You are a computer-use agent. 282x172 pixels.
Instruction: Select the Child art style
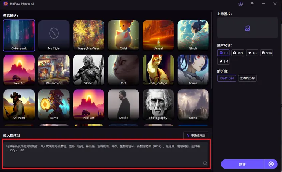coord(123,35)
